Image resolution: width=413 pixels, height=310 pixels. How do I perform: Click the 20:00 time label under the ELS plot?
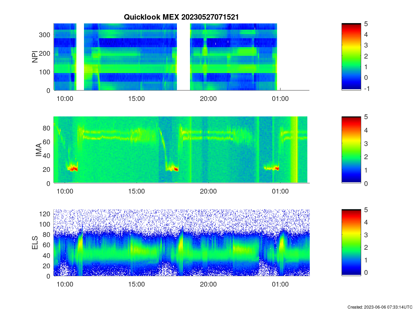pos(209,285)
